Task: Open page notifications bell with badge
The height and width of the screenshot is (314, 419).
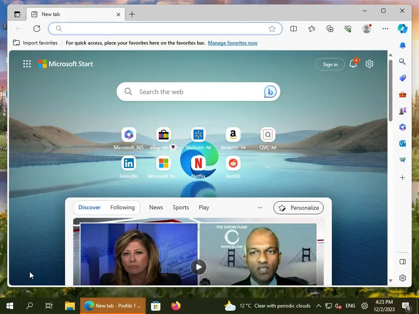Action: click(x=353, y=63)
